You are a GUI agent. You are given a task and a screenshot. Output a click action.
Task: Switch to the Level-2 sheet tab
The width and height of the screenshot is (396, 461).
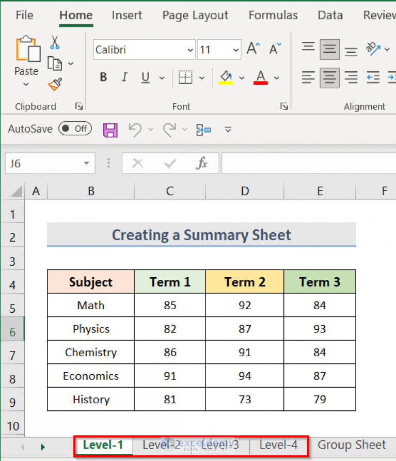coord(162,445)
